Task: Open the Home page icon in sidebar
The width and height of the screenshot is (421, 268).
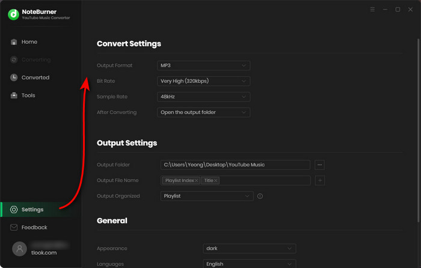Action: pyautogui.click(x=14, y=42)
